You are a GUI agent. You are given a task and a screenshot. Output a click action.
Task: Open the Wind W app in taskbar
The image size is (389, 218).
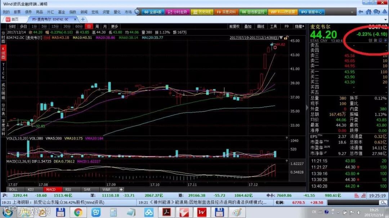(x=202, y=213)
